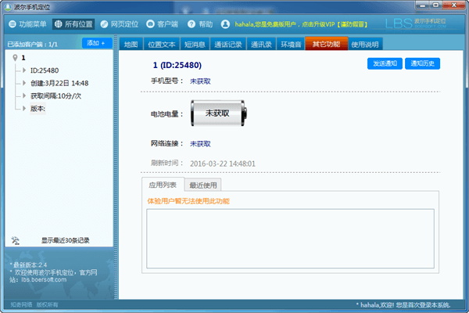Switch to the 最近使用 tab
Image resolution: width=469 pixels, height=313 pixels.
click(x=203, y=185)
